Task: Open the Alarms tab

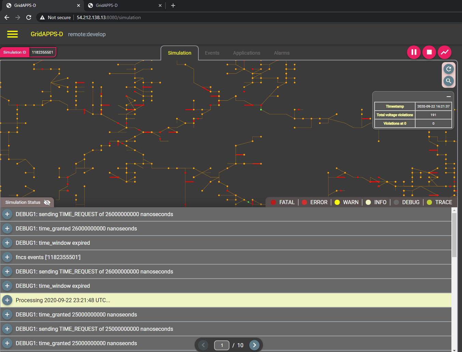Action: pos(282,53)
